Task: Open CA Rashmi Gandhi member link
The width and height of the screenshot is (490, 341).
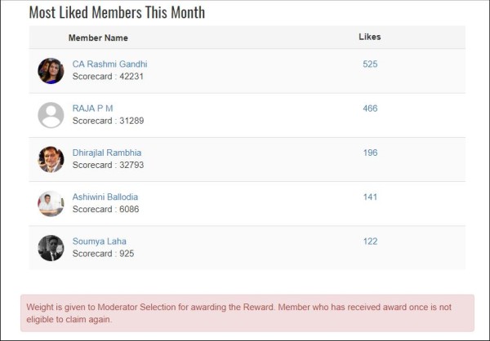Action: tap(109, 64)
